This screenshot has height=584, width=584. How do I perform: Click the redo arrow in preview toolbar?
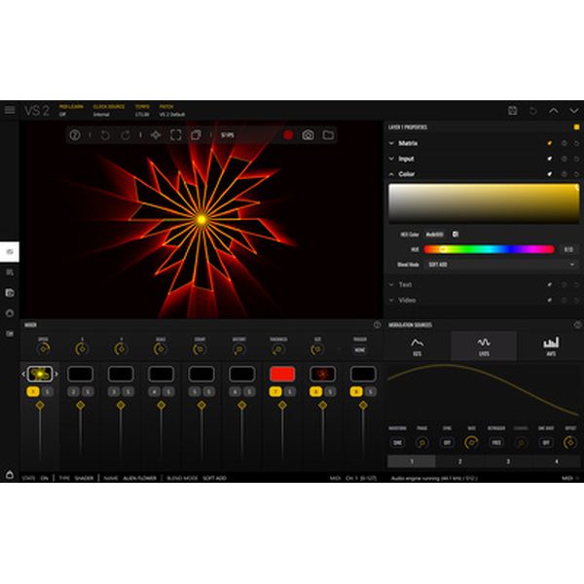point(126,135)
